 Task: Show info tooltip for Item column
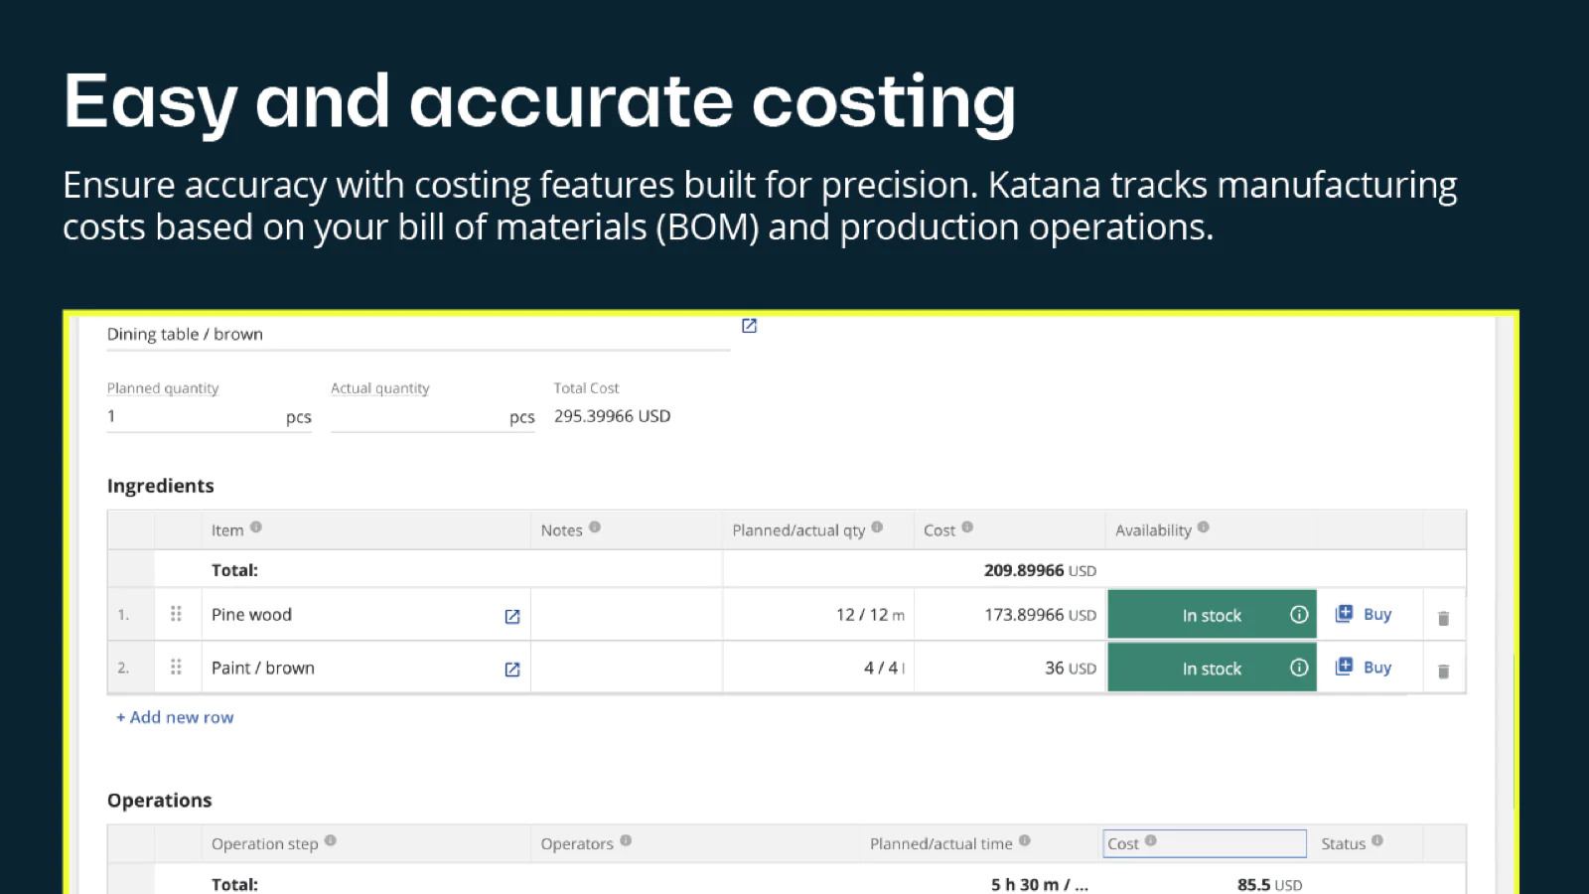tap(256, 527)
